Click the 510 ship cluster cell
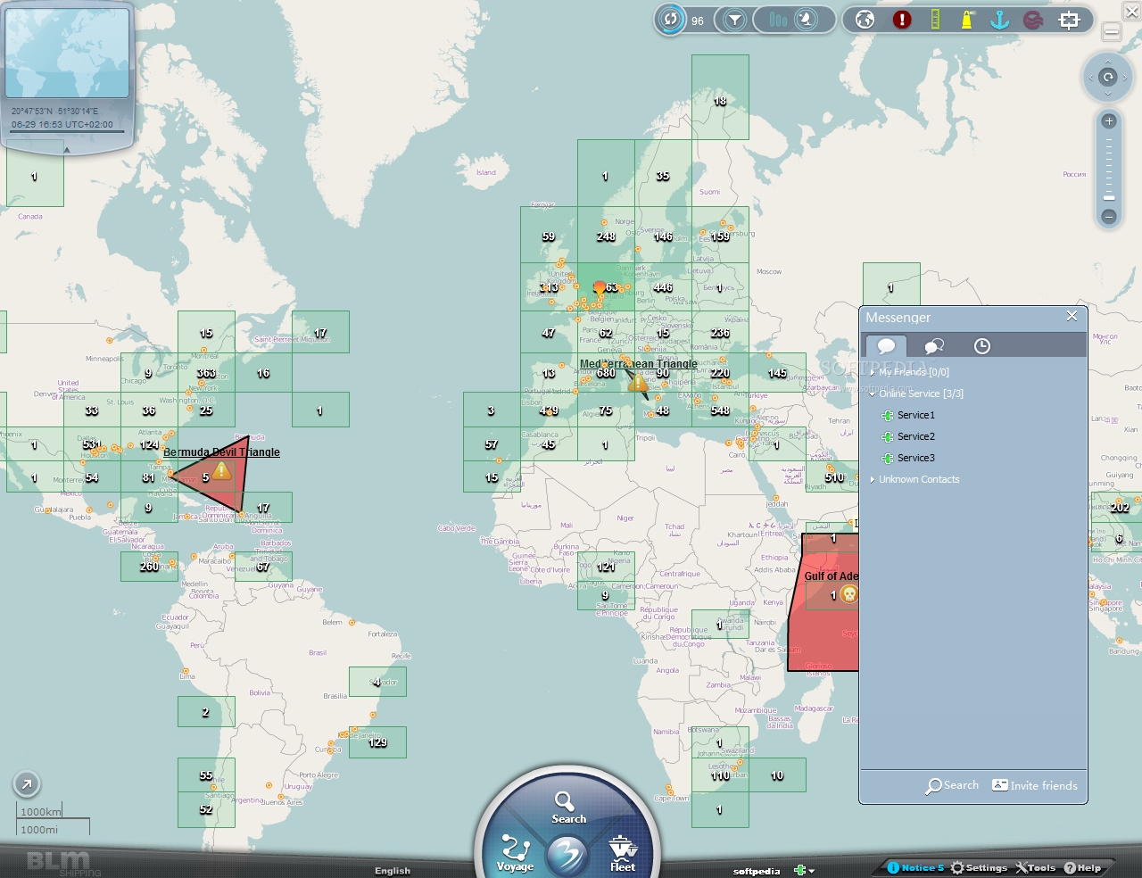This screenshot has height=878, width=1142. coord(834,477)
